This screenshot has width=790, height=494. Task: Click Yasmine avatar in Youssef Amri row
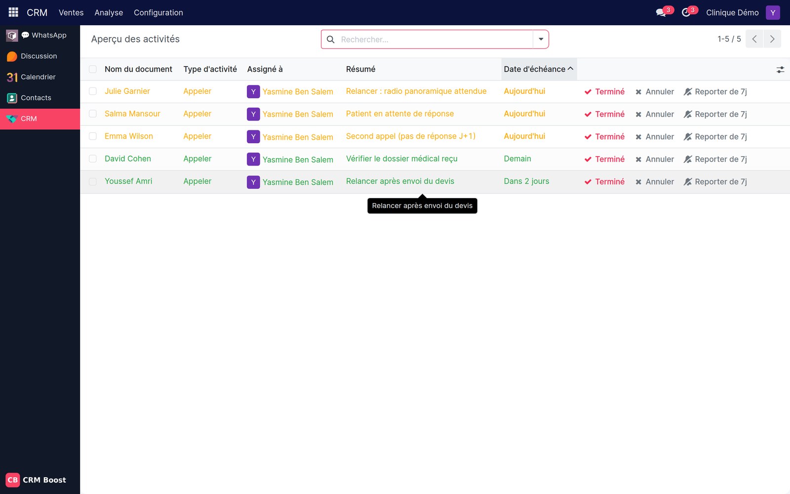[253, 182]
